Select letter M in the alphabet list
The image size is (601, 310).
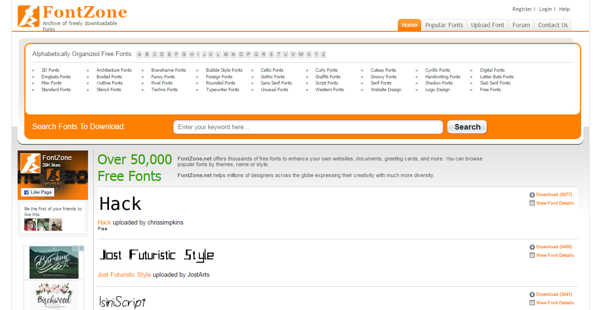coord(226,55)
